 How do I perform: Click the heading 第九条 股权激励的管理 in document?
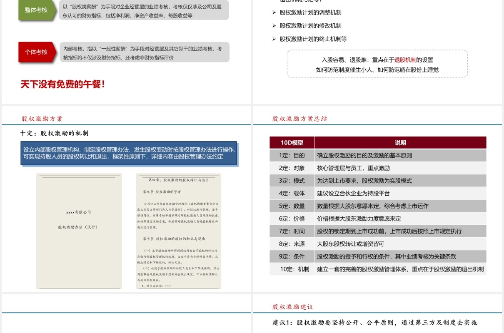pos(162,192)
